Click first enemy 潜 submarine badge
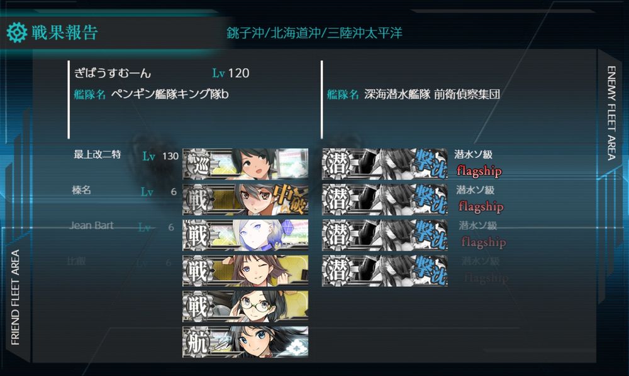 [337, 164]
